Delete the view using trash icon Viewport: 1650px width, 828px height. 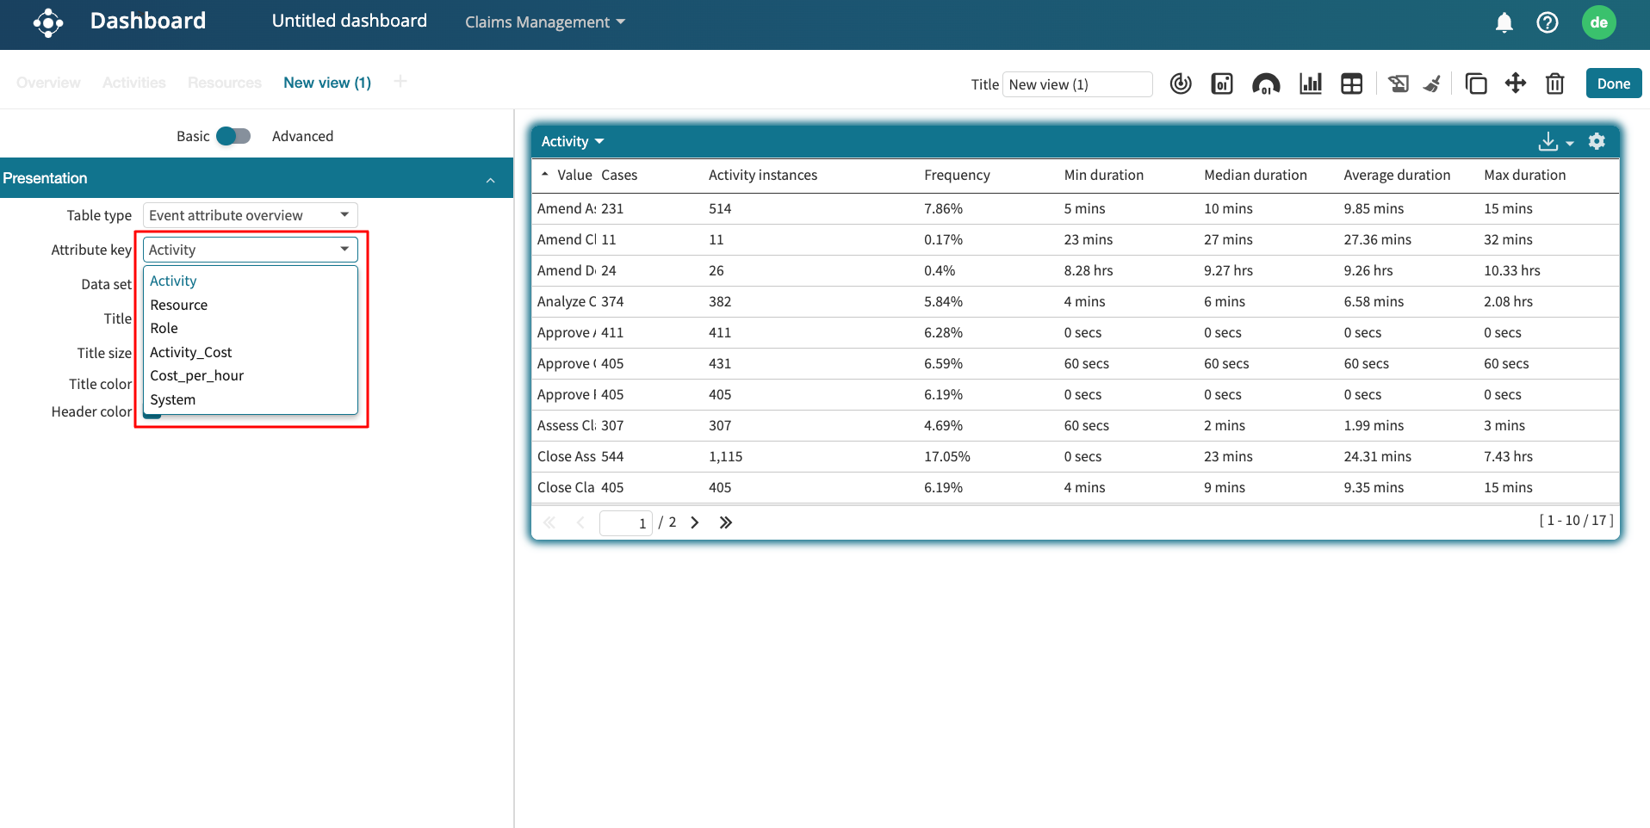click(x=1554, y=83)
